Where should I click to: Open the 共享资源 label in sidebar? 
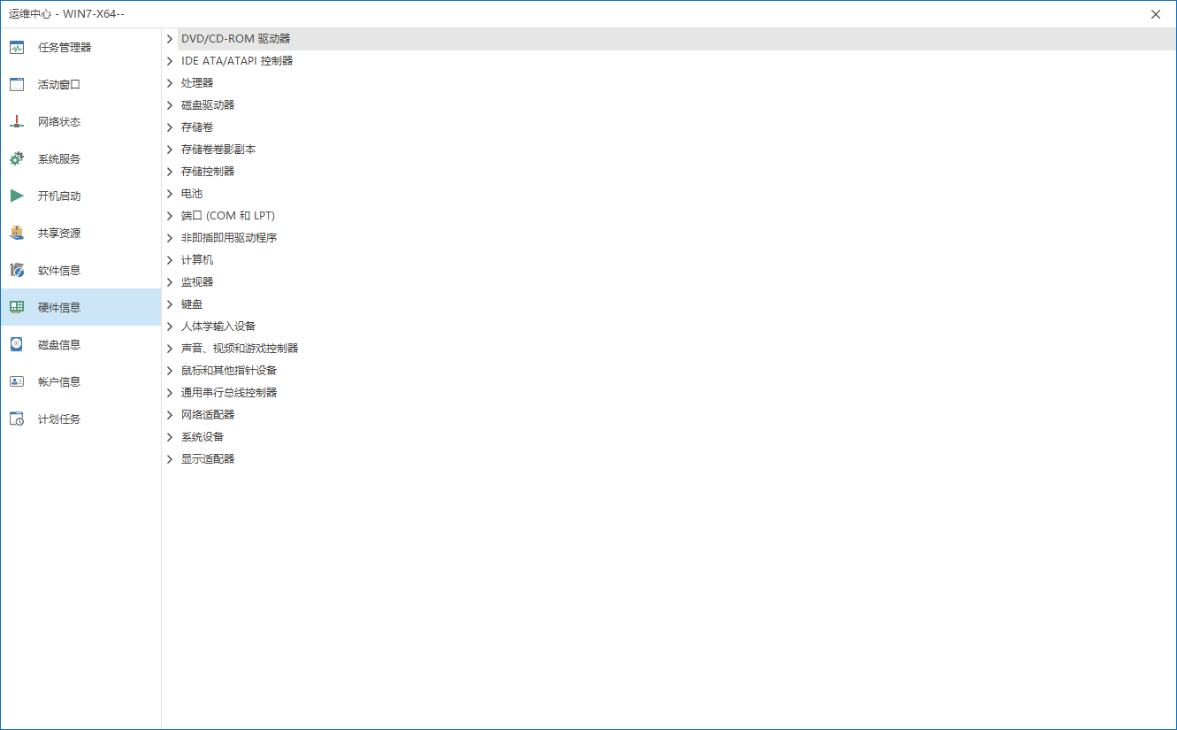[x=59, y=234]
